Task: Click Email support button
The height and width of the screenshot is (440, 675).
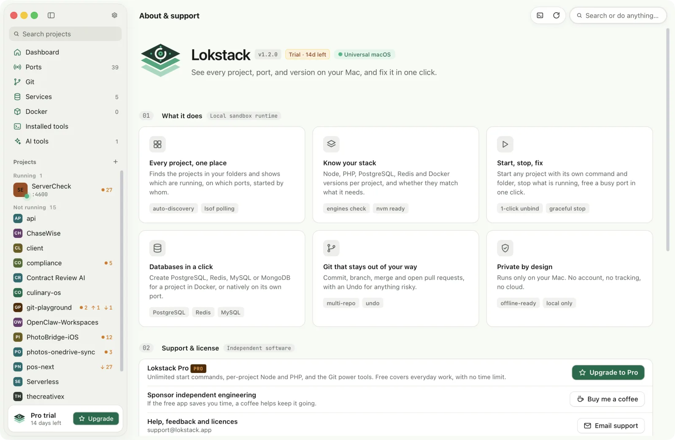Action: pyautogui.click(x=610, y=426)
